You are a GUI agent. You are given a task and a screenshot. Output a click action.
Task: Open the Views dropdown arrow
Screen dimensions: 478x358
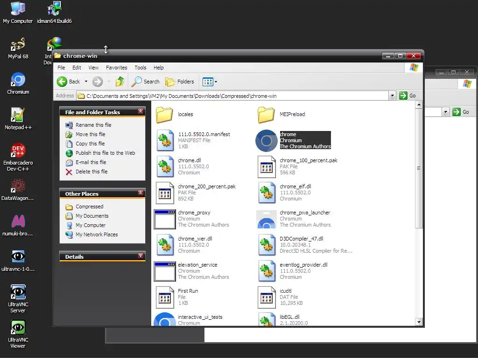pyautogui.click(x=216, y=82)
